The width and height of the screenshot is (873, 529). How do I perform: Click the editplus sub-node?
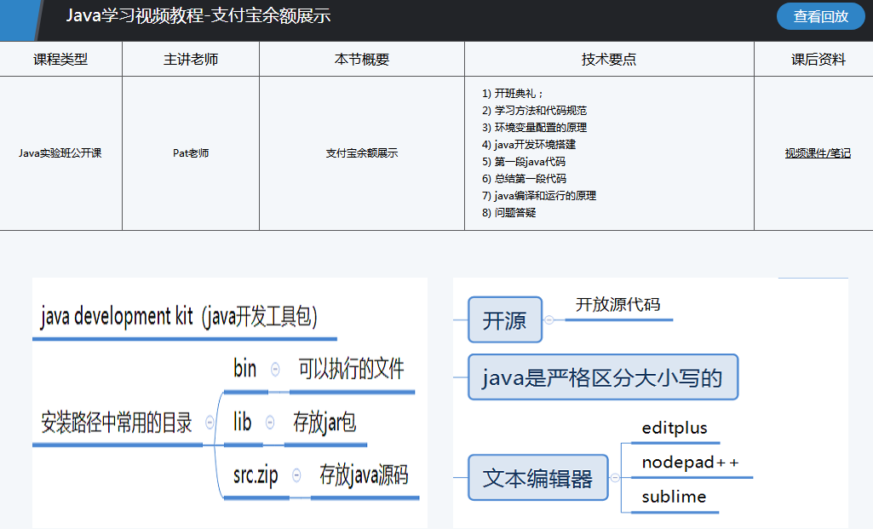[675, 428]
